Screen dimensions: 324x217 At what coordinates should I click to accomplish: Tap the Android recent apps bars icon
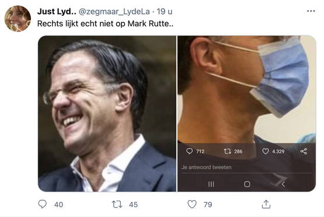[211, 184]
